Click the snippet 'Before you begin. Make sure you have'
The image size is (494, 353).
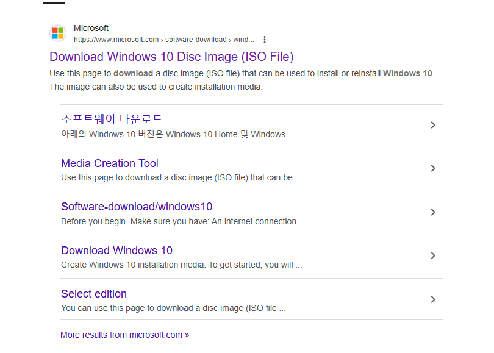pos(184,221)
